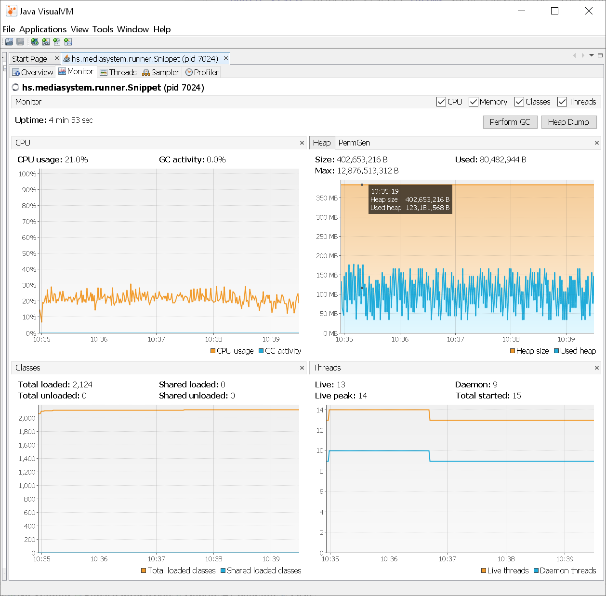Click the Overview tab's info icon
The image size is (606, 596).
16,72
